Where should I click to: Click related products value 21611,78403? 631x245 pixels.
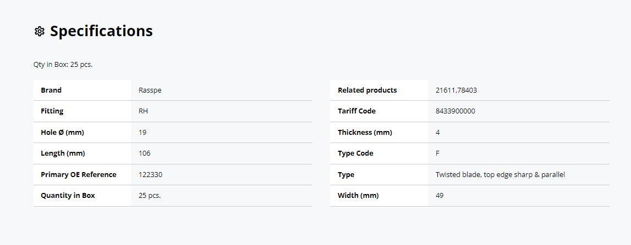(x=456, y=90)
